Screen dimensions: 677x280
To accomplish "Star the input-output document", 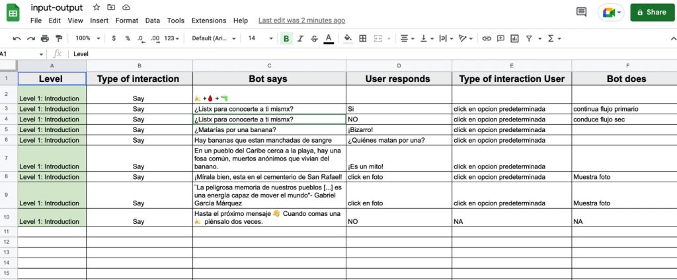I will [x=97, y=7].
